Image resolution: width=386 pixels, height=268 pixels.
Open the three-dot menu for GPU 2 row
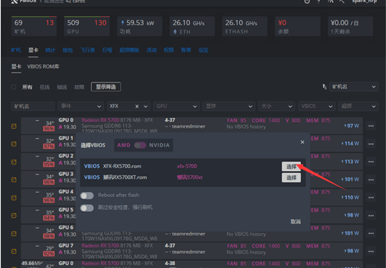[x=371, y=162]
